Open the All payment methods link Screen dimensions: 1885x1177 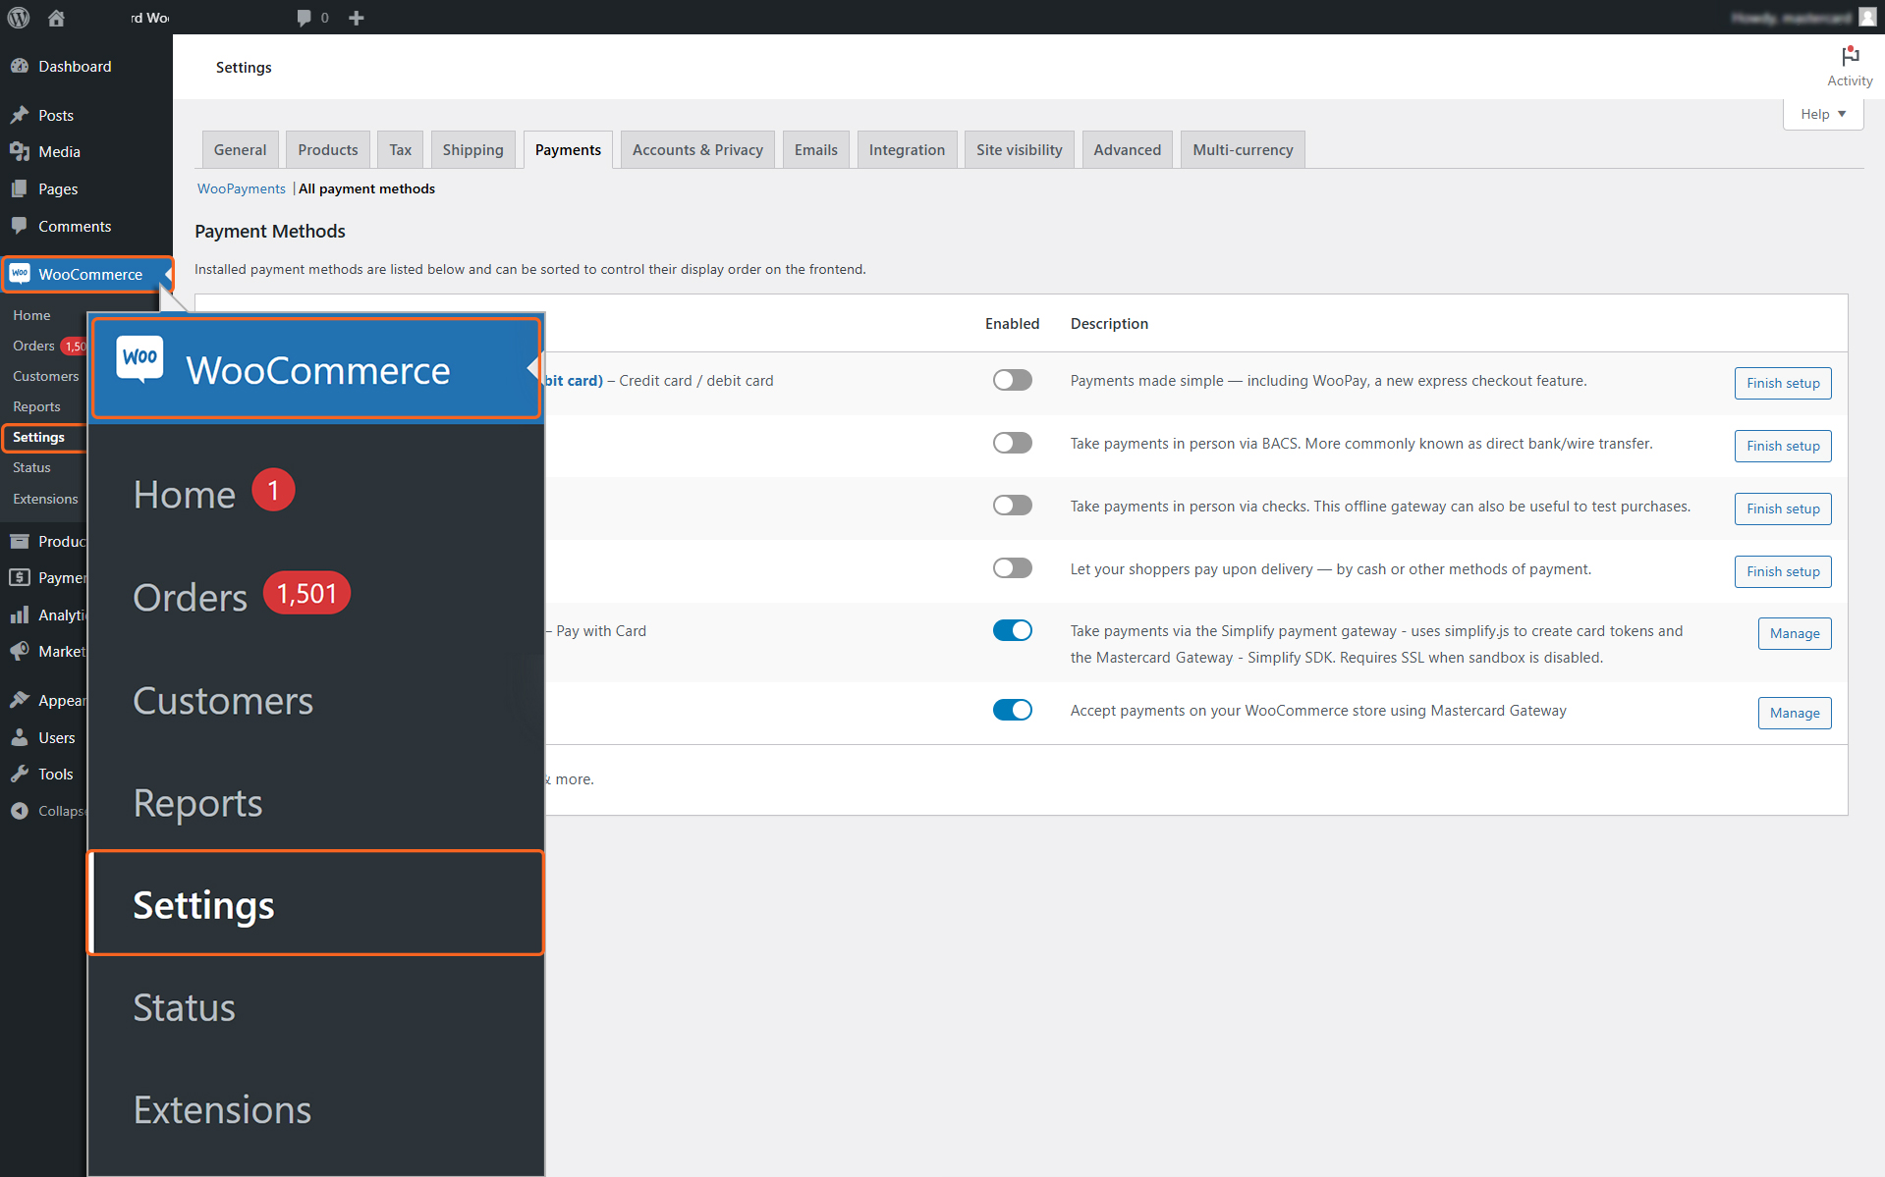366,188
